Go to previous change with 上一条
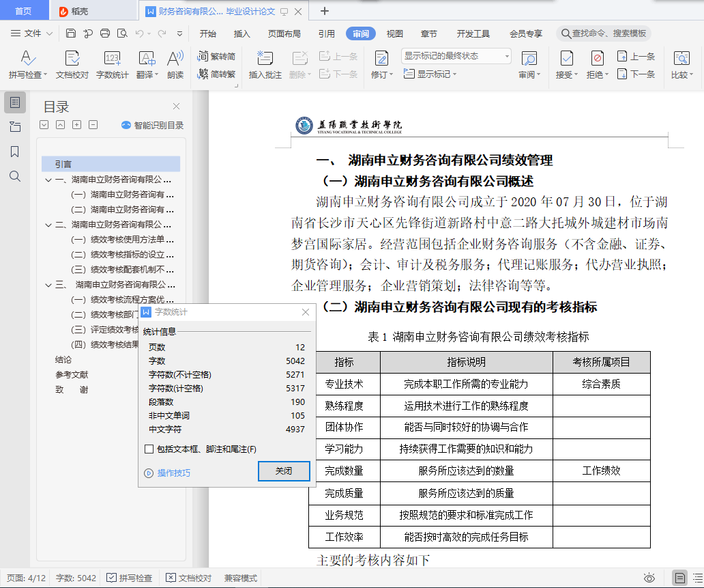704x588 pixels. tap(636, 56)
